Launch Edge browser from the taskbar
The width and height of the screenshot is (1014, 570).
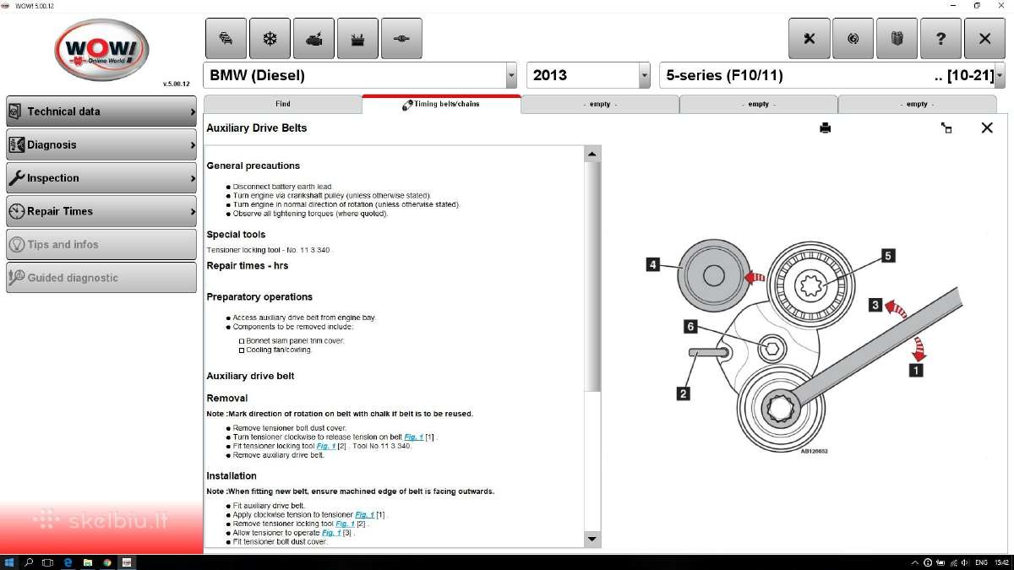pos(68,562)
